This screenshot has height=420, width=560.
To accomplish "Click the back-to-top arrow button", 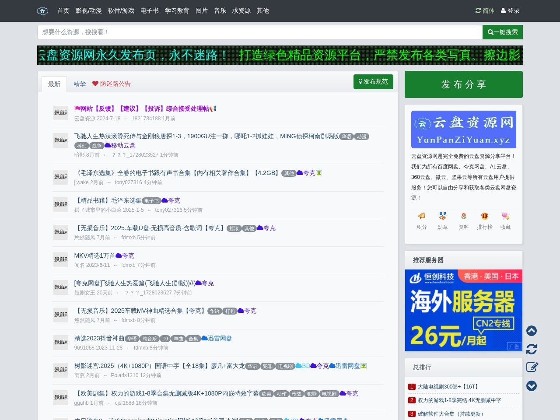I will tap(532, 331).
